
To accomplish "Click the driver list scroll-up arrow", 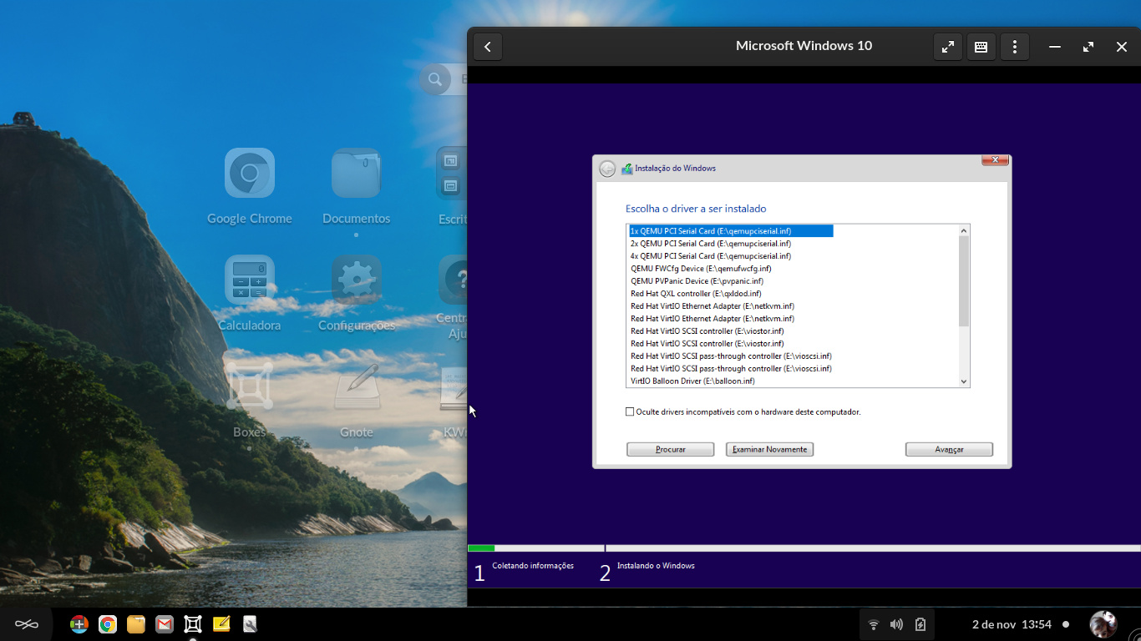I will pyautogui.click(x=964, y=230).
